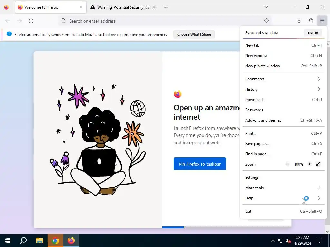Open Windows Start menu
330x247 pixels.
8,241
